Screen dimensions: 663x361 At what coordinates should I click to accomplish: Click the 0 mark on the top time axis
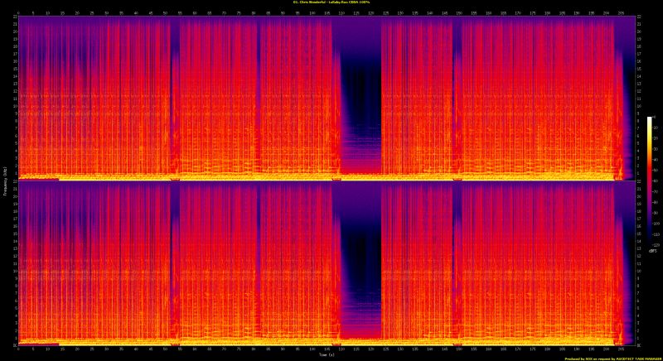coord(18,13)
